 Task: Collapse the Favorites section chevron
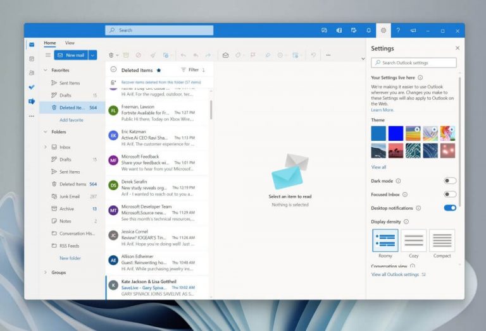(x=46, y=70)
